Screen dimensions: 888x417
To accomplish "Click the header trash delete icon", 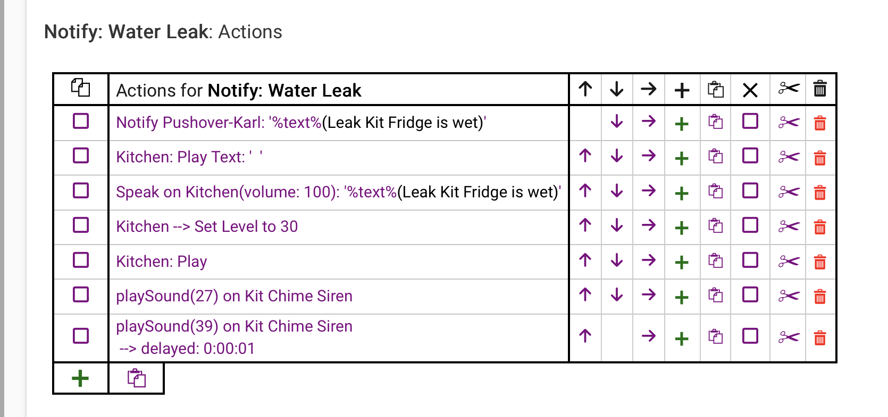I will 820,89.
